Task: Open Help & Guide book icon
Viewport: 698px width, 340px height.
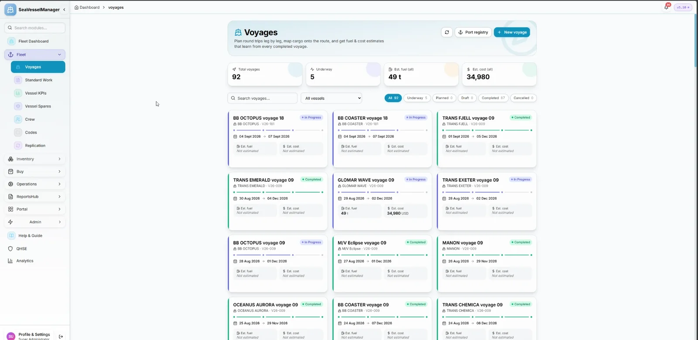Action: tap(11, 235)
